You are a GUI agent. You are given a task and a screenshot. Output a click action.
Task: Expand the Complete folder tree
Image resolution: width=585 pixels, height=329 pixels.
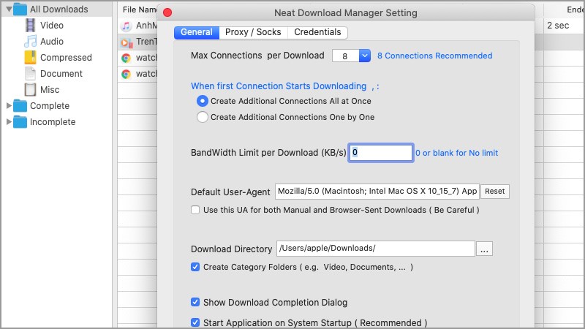(10, 106)
